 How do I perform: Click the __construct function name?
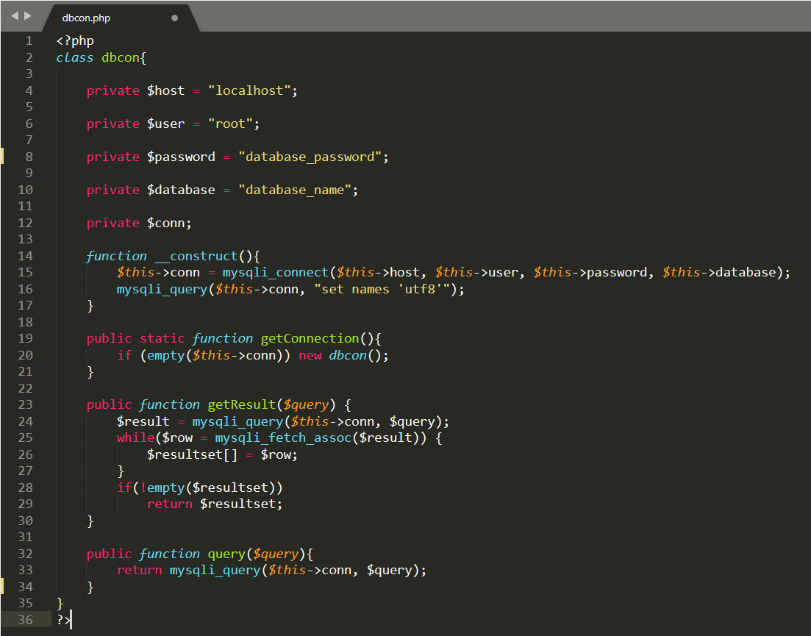click(196, 256)
